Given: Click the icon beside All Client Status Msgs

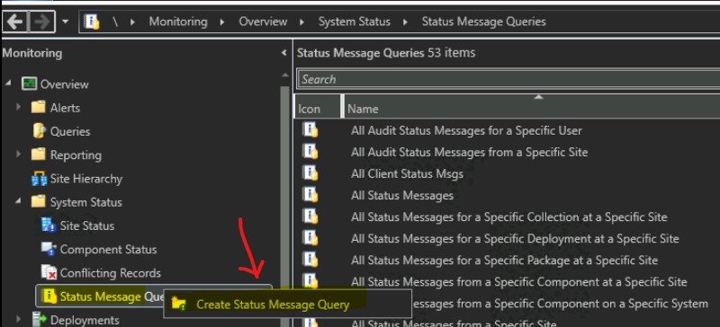Looking at the screenshot, I should (310, 173).
